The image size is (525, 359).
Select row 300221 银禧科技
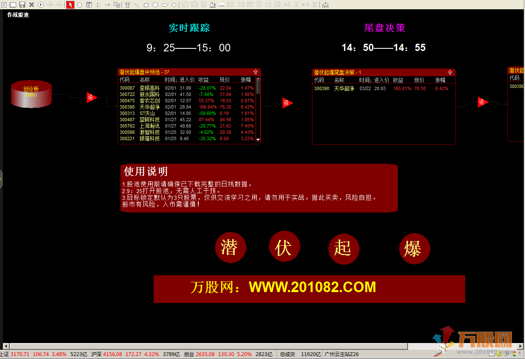click(187, 138)
